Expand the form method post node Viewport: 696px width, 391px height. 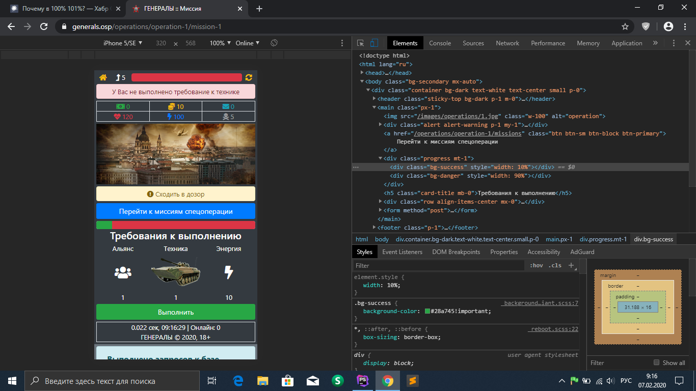(380, 210)
